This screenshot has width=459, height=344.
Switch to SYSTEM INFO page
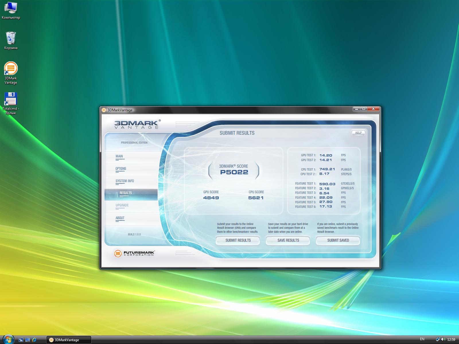[125, 181]
